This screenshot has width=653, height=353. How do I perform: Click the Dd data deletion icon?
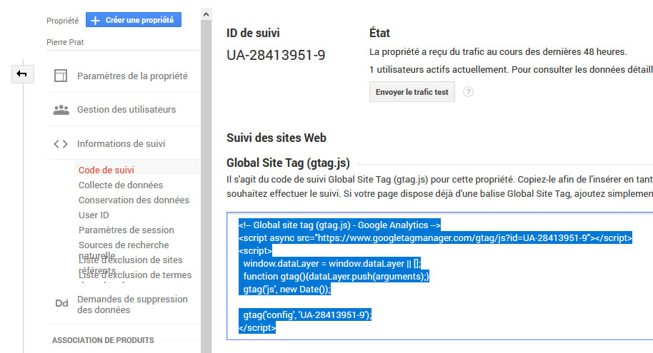61,304
